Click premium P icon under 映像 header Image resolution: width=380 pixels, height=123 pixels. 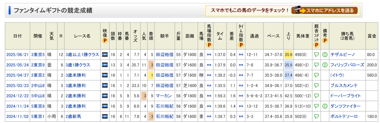tap(105, 40)
